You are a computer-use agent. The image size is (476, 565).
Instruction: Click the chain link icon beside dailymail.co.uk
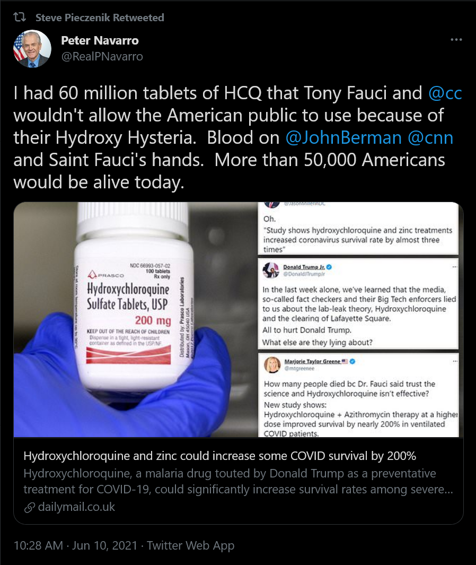[x=30, y=507]
